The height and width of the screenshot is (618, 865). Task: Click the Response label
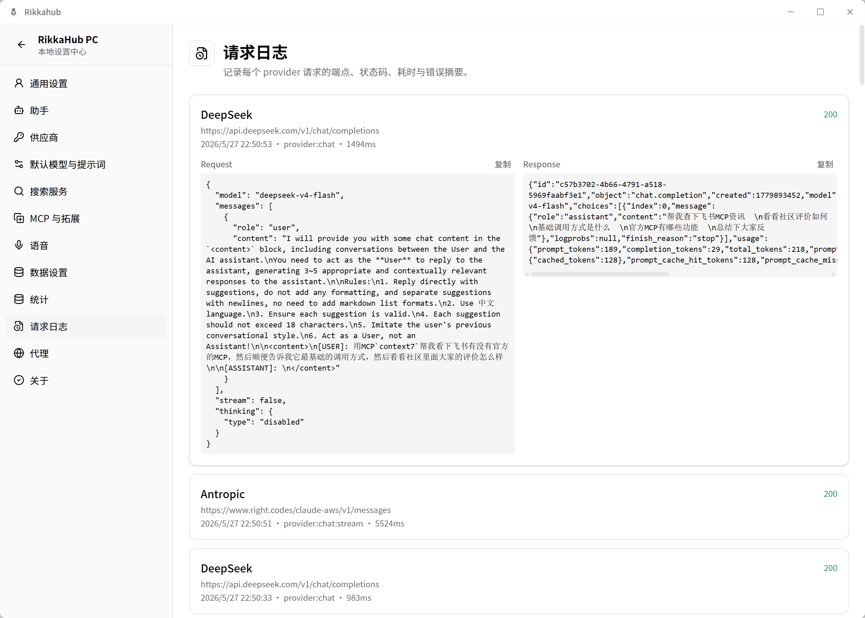[x=542, y=164]
